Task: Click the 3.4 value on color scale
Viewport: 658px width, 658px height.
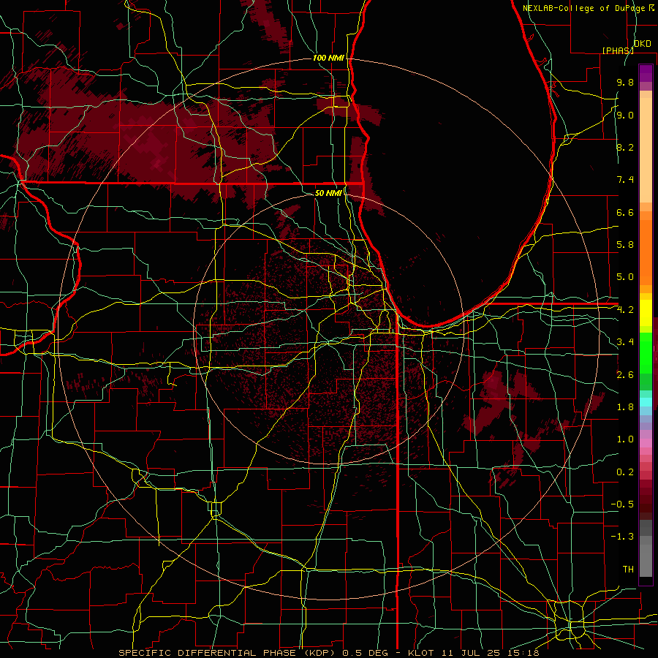Action: (x=625, y=342)
